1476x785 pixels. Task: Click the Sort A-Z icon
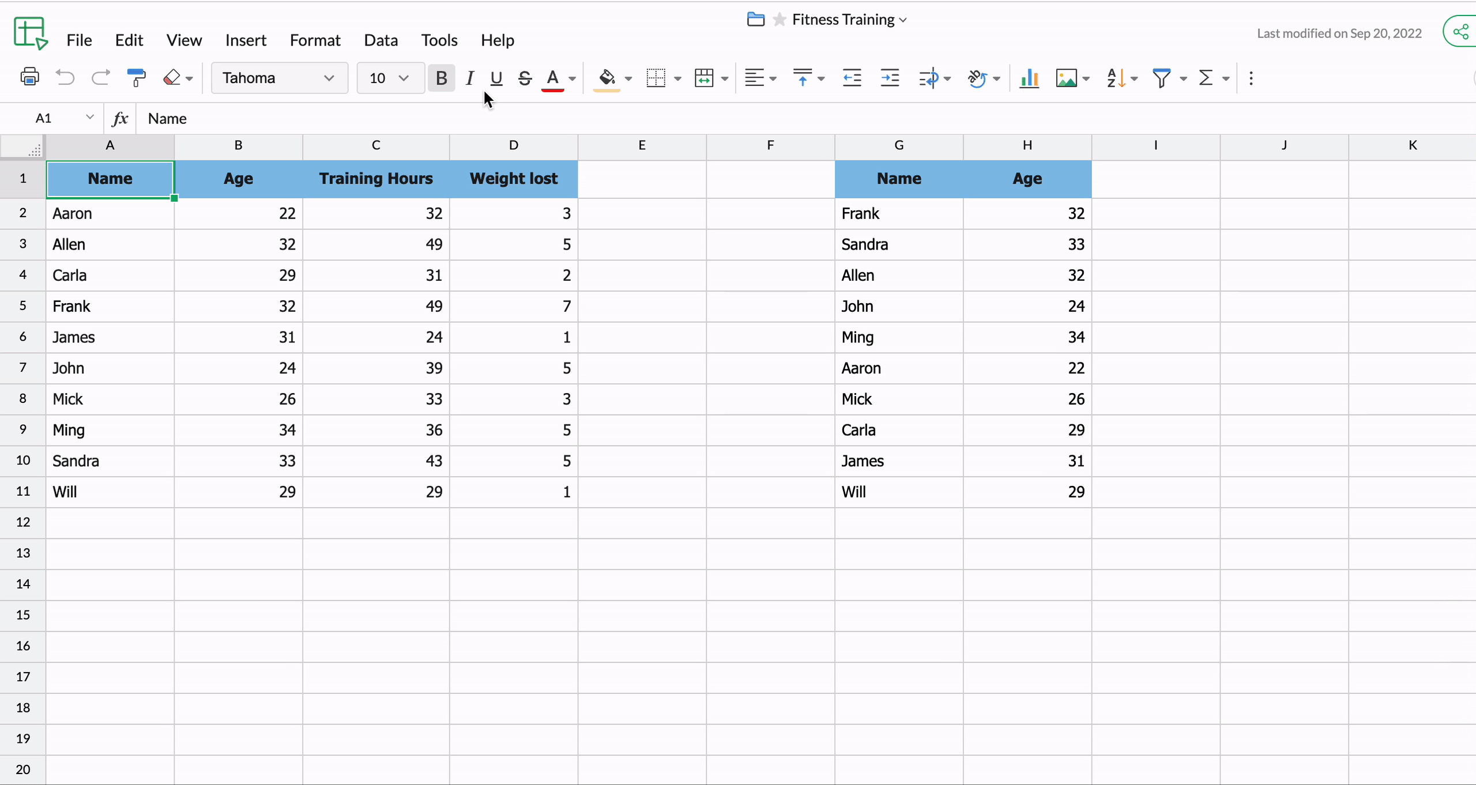(1116, 77)
